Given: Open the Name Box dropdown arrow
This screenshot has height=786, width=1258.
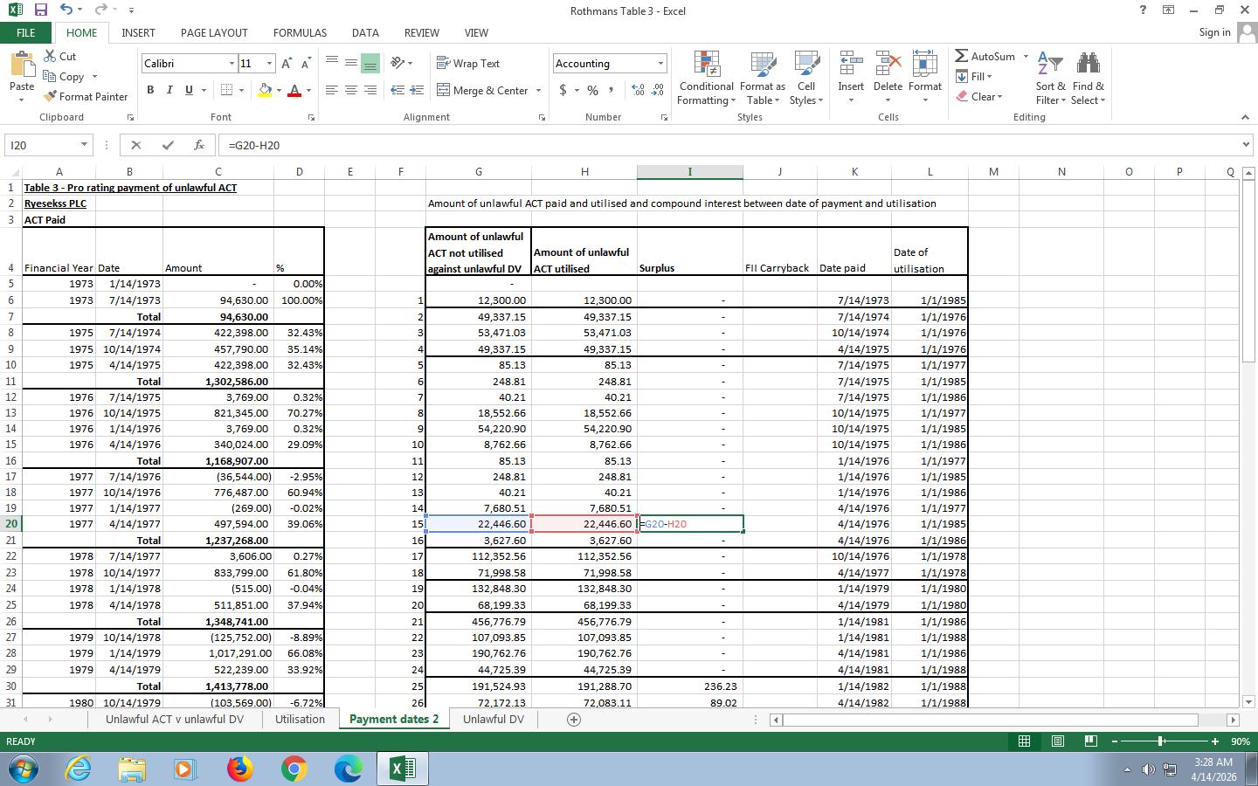Looking at the screenshot, I should coord(84,145).
